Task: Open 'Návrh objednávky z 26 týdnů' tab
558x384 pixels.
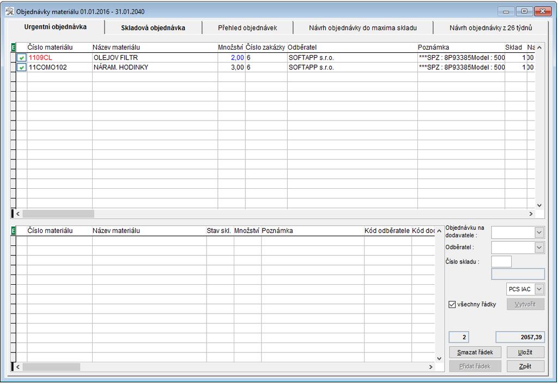Action: click(490, 28)
